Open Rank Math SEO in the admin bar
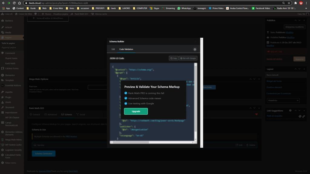 79,14
